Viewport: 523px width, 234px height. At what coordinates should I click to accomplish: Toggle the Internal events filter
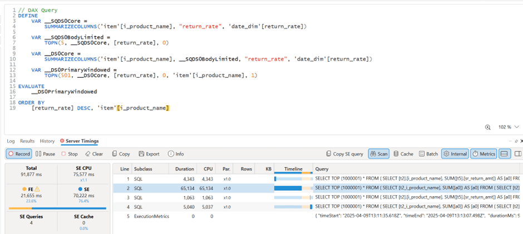[x=455, y=154]
